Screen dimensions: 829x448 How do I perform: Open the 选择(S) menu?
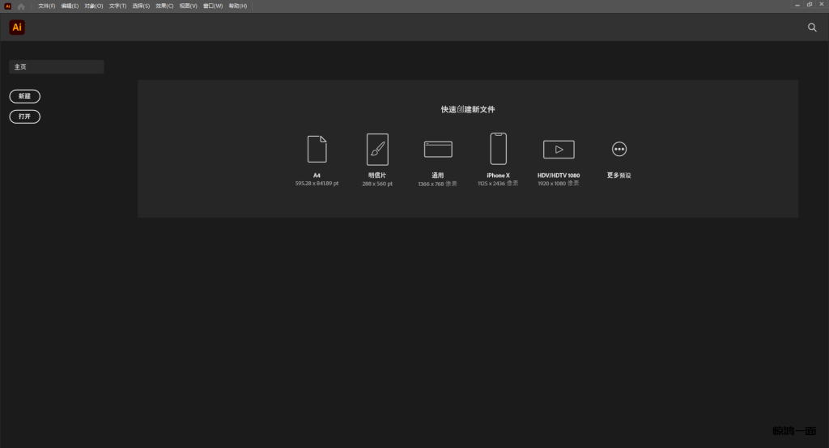(x=142, y=6)
